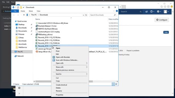The image size is (175, 98).
Task: Refresh the Downloads folder
Action: 86,15
